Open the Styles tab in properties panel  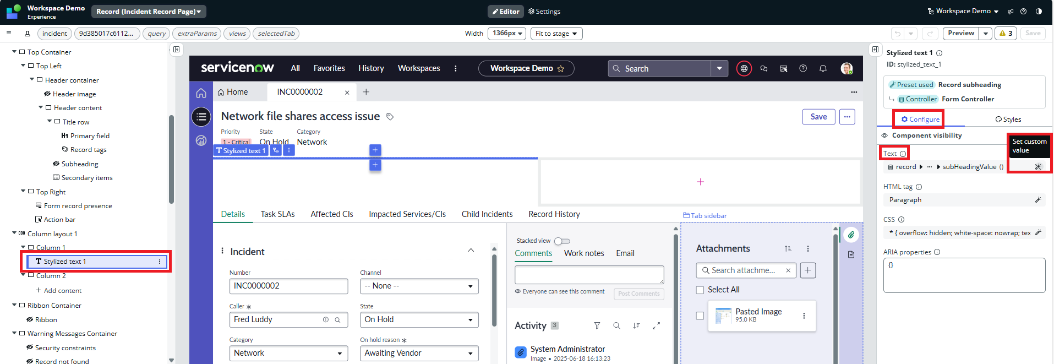click(1008, 119)
